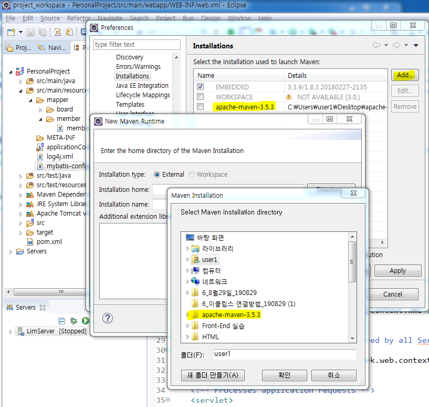
Task: Start LimServer in debug mode bug icon
Action: [74, 321]
